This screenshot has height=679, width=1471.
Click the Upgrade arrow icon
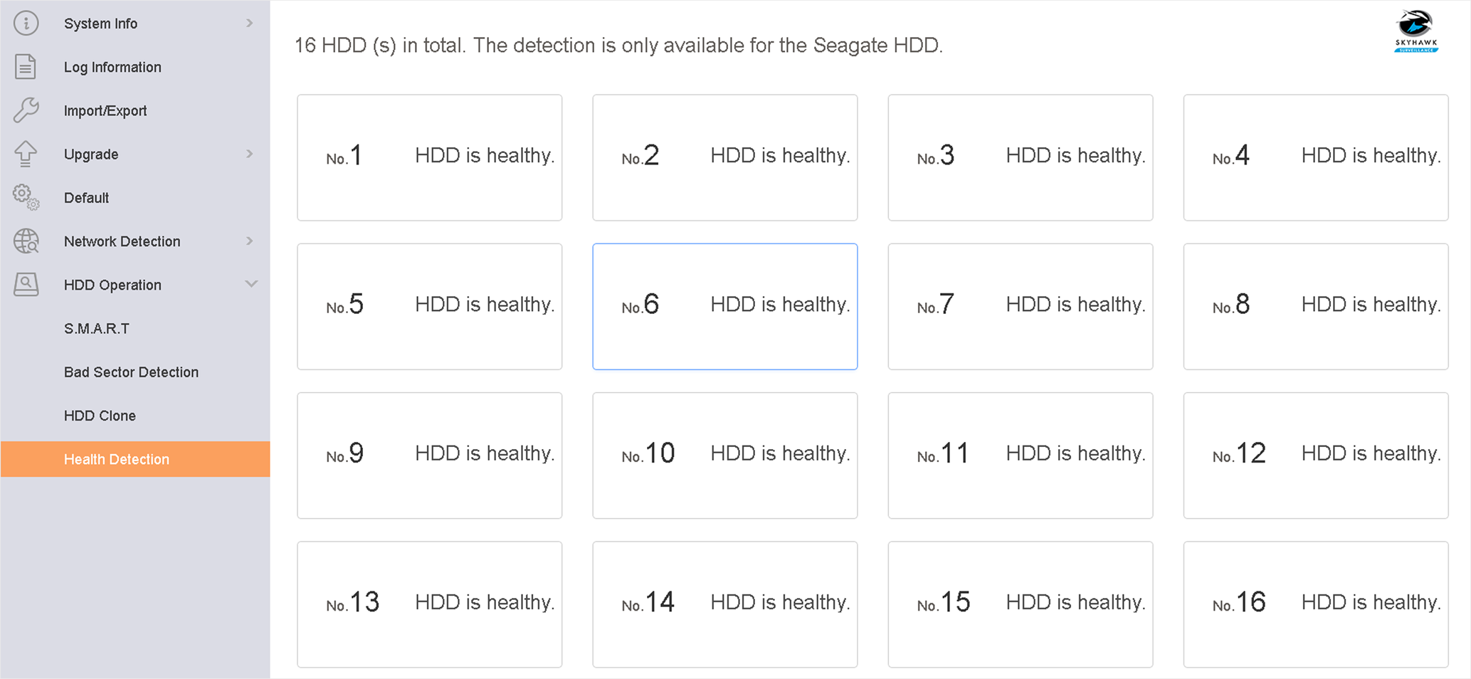pos(26,154)
